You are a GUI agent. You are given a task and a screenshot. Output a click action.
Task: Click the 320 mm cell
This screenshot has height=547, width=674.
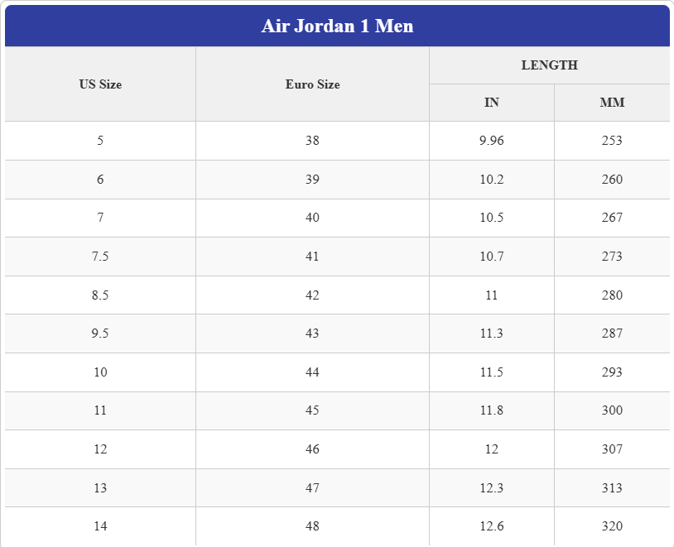tap(612, 526)
